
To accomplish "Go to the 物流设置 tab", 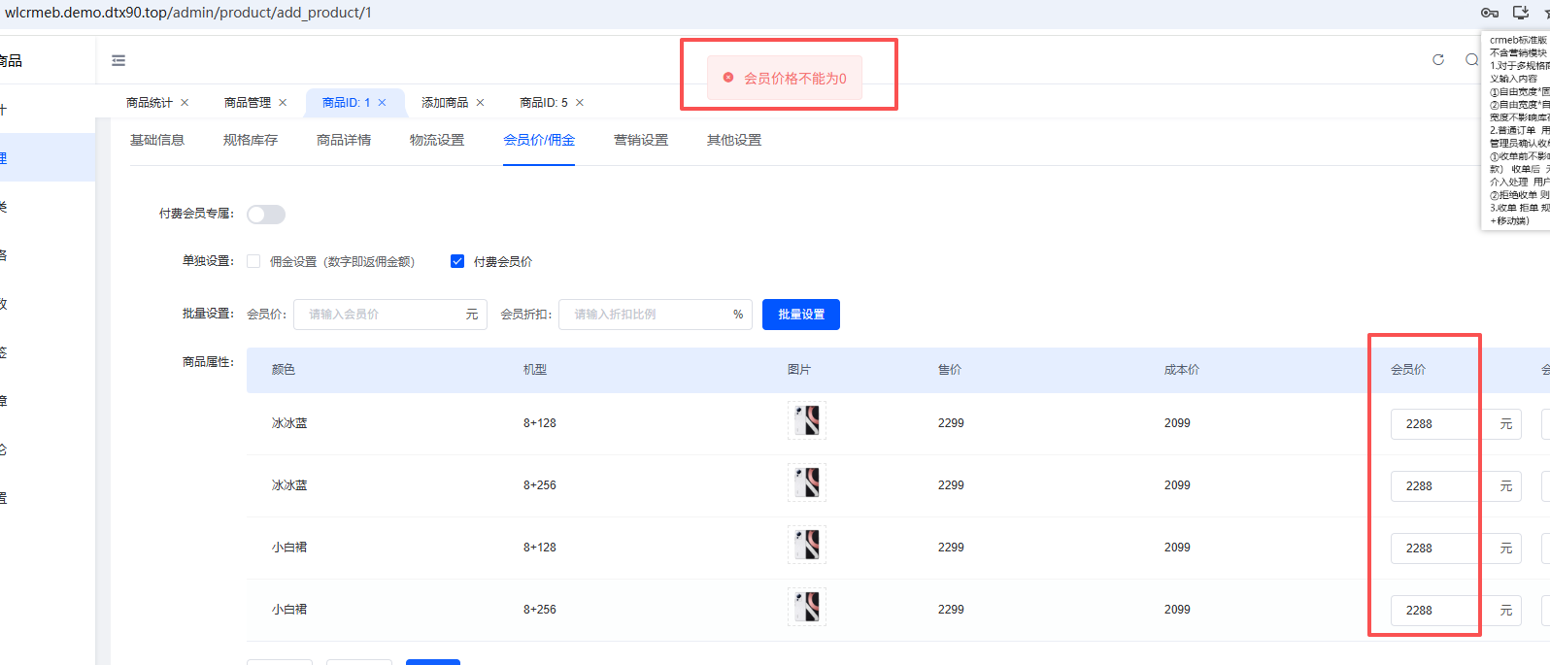I will point(437,141).
